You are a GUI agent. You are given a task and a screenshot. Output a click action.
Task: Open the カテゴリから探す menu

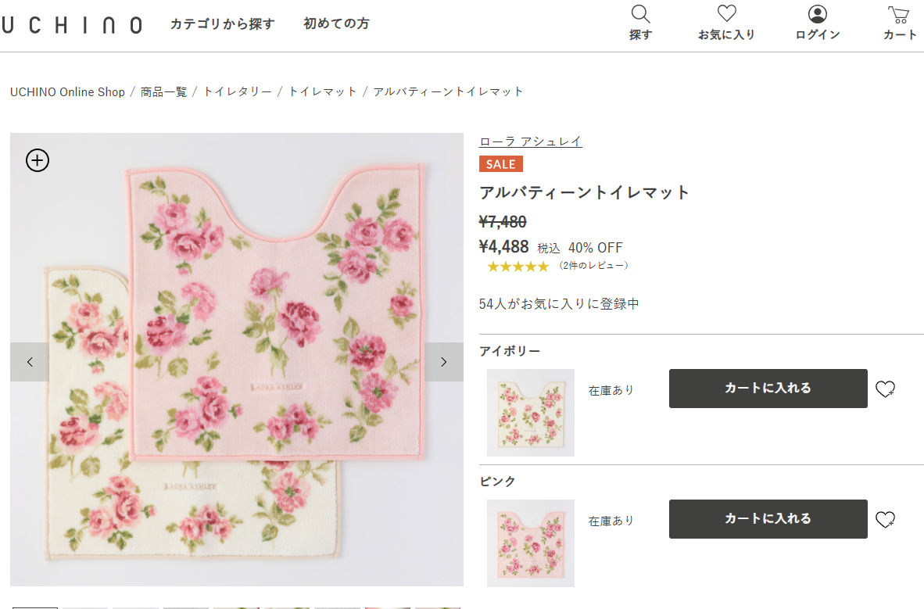tap(222, 23)
